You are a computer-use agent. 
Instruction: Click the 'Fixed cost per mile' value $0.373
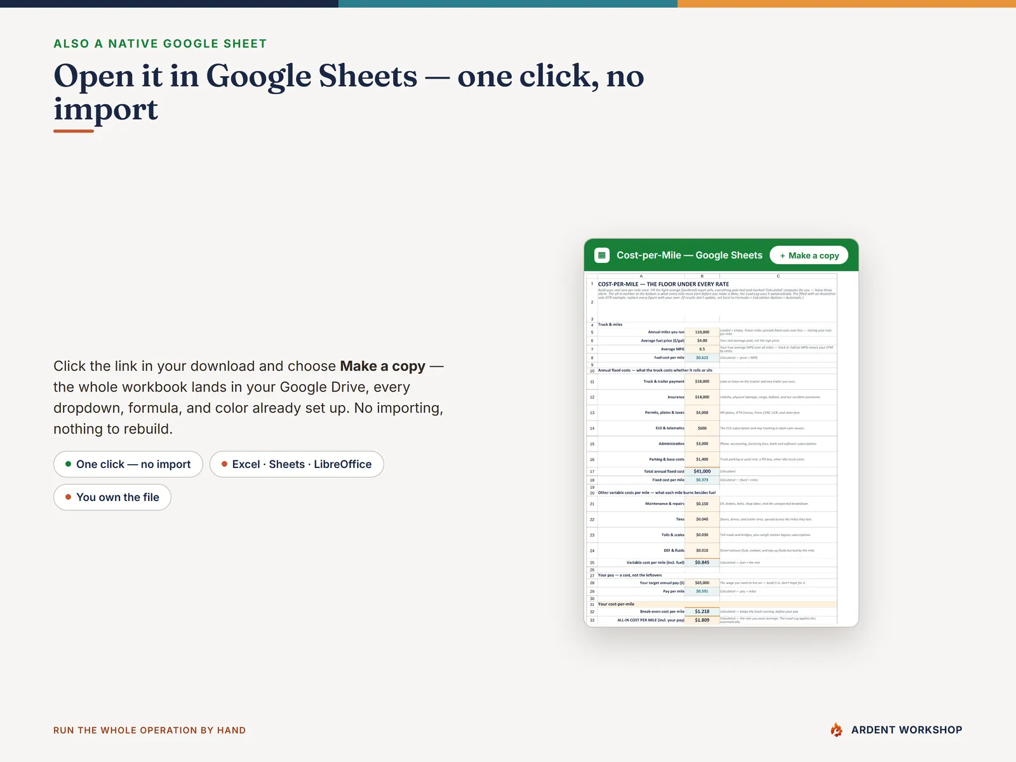point(702,480)
